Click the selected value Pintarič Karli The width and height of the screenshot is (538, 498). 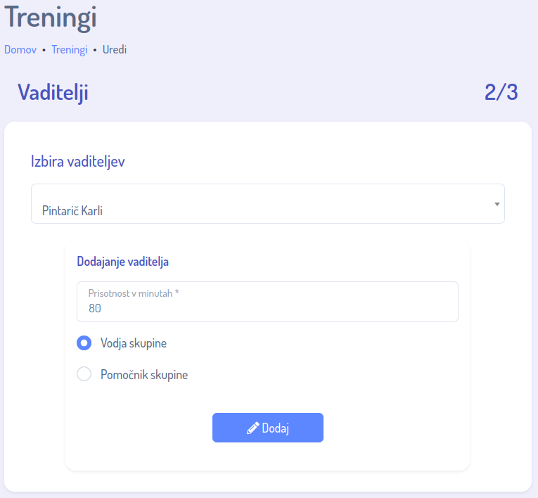coord(72,210)
